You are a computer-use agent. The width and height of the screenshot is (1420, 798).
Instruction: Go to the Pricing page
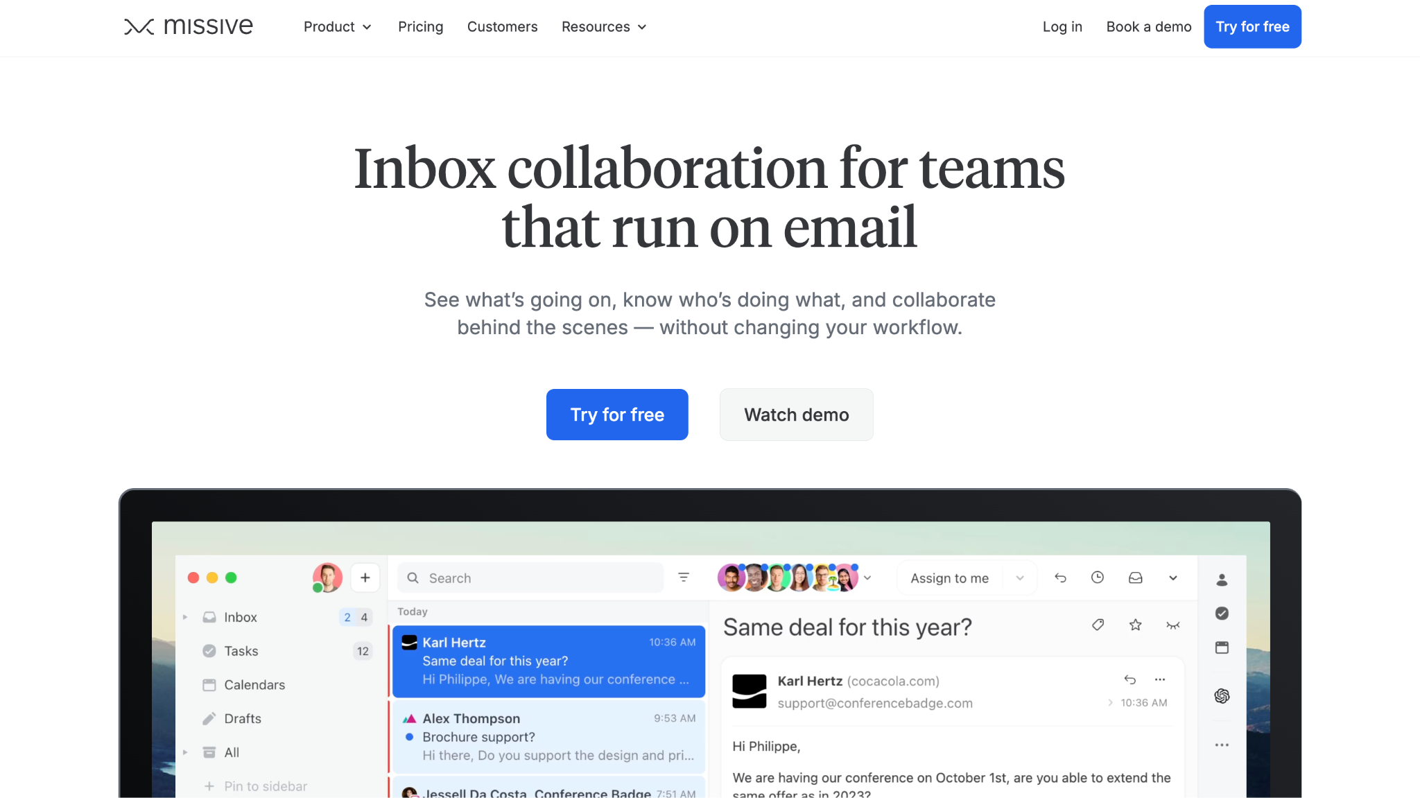click(420, 26)
